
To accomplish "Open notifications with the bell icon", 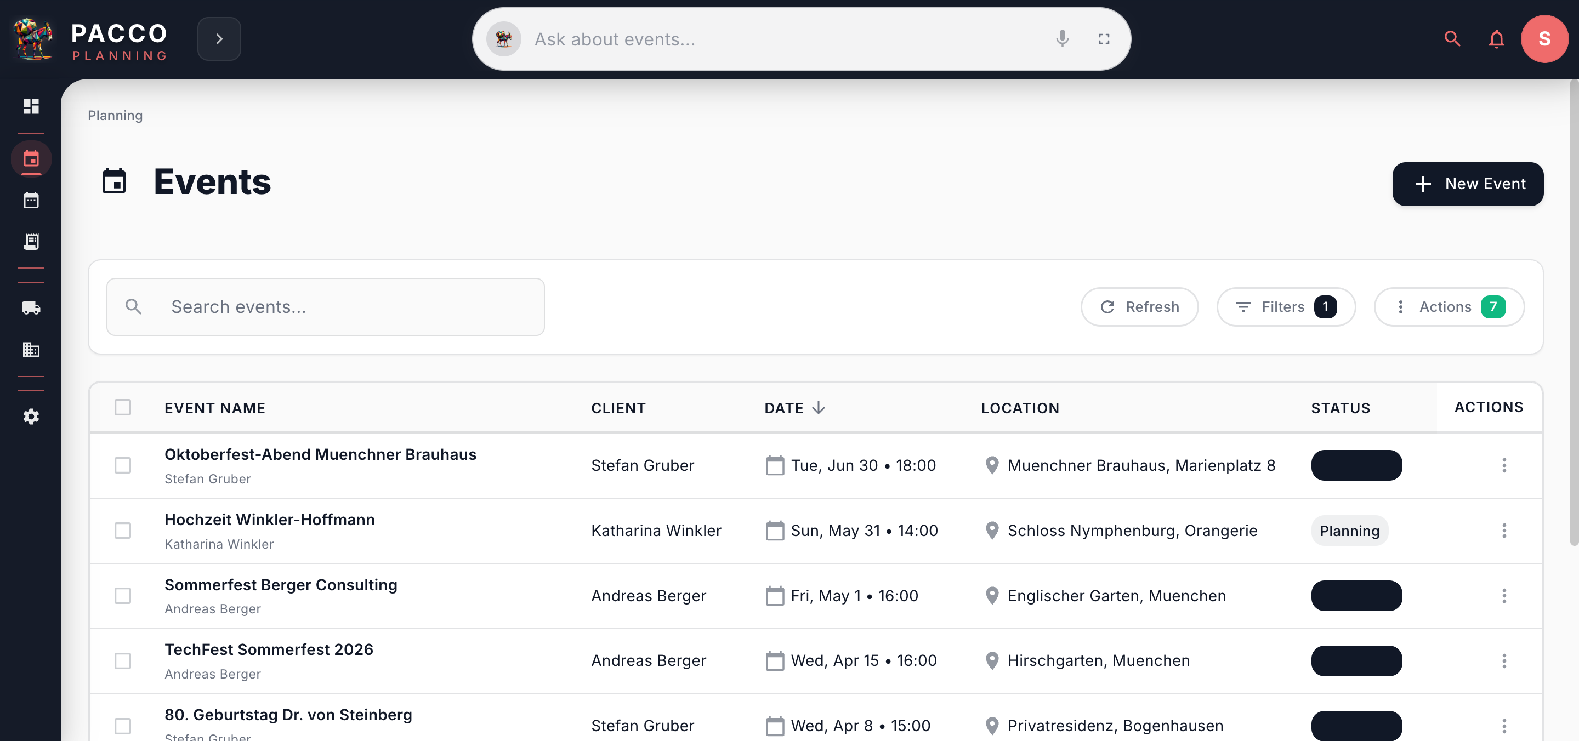I will pyautogui.click(x=1496, y=39).
